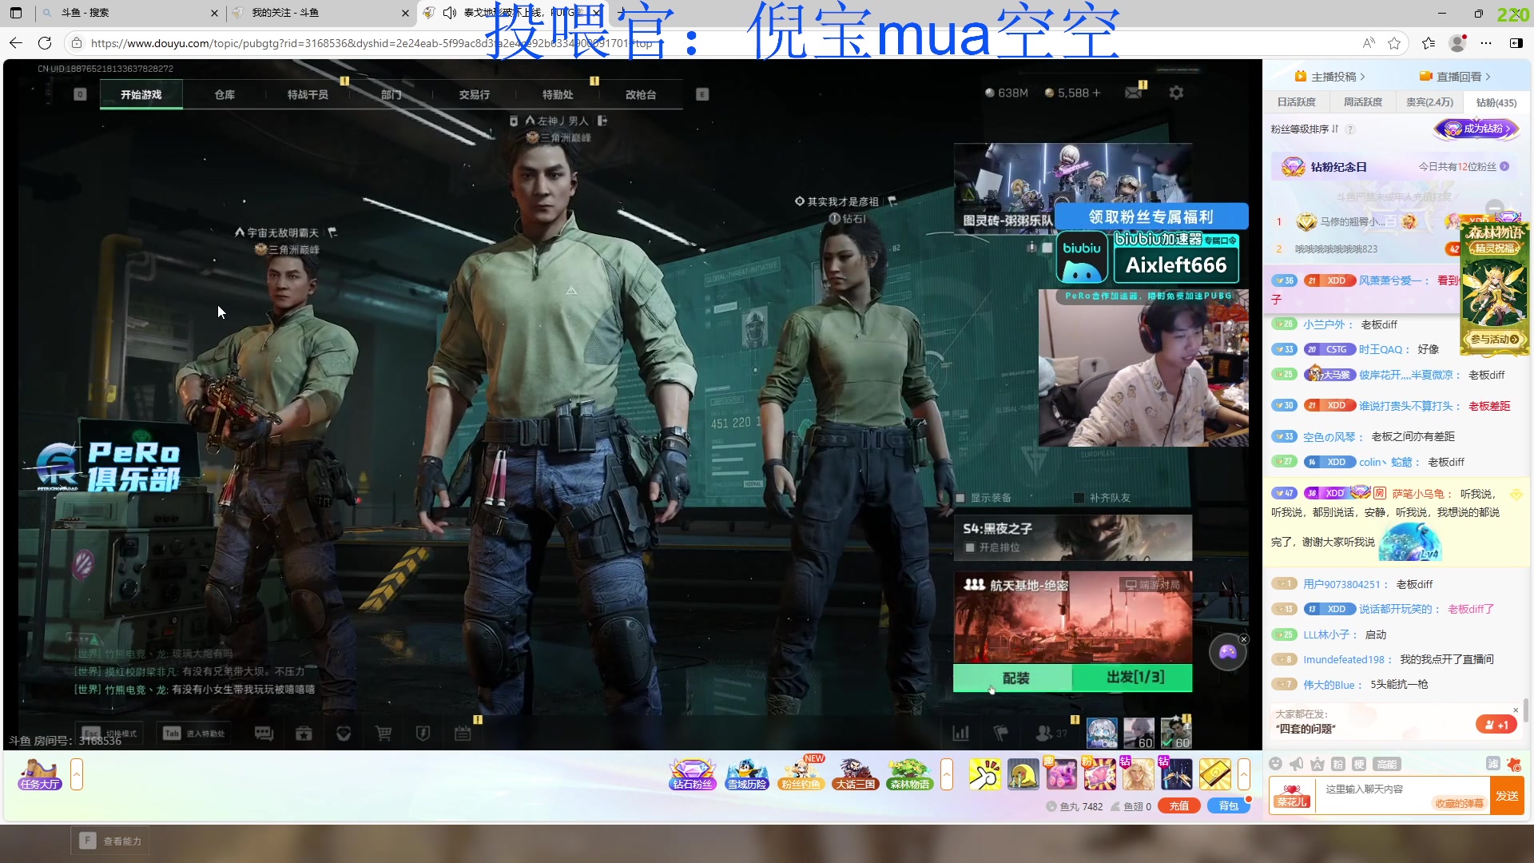Expand the gift list arrow after gold bar
The image size is (1534, 863).
[1244, 774]
